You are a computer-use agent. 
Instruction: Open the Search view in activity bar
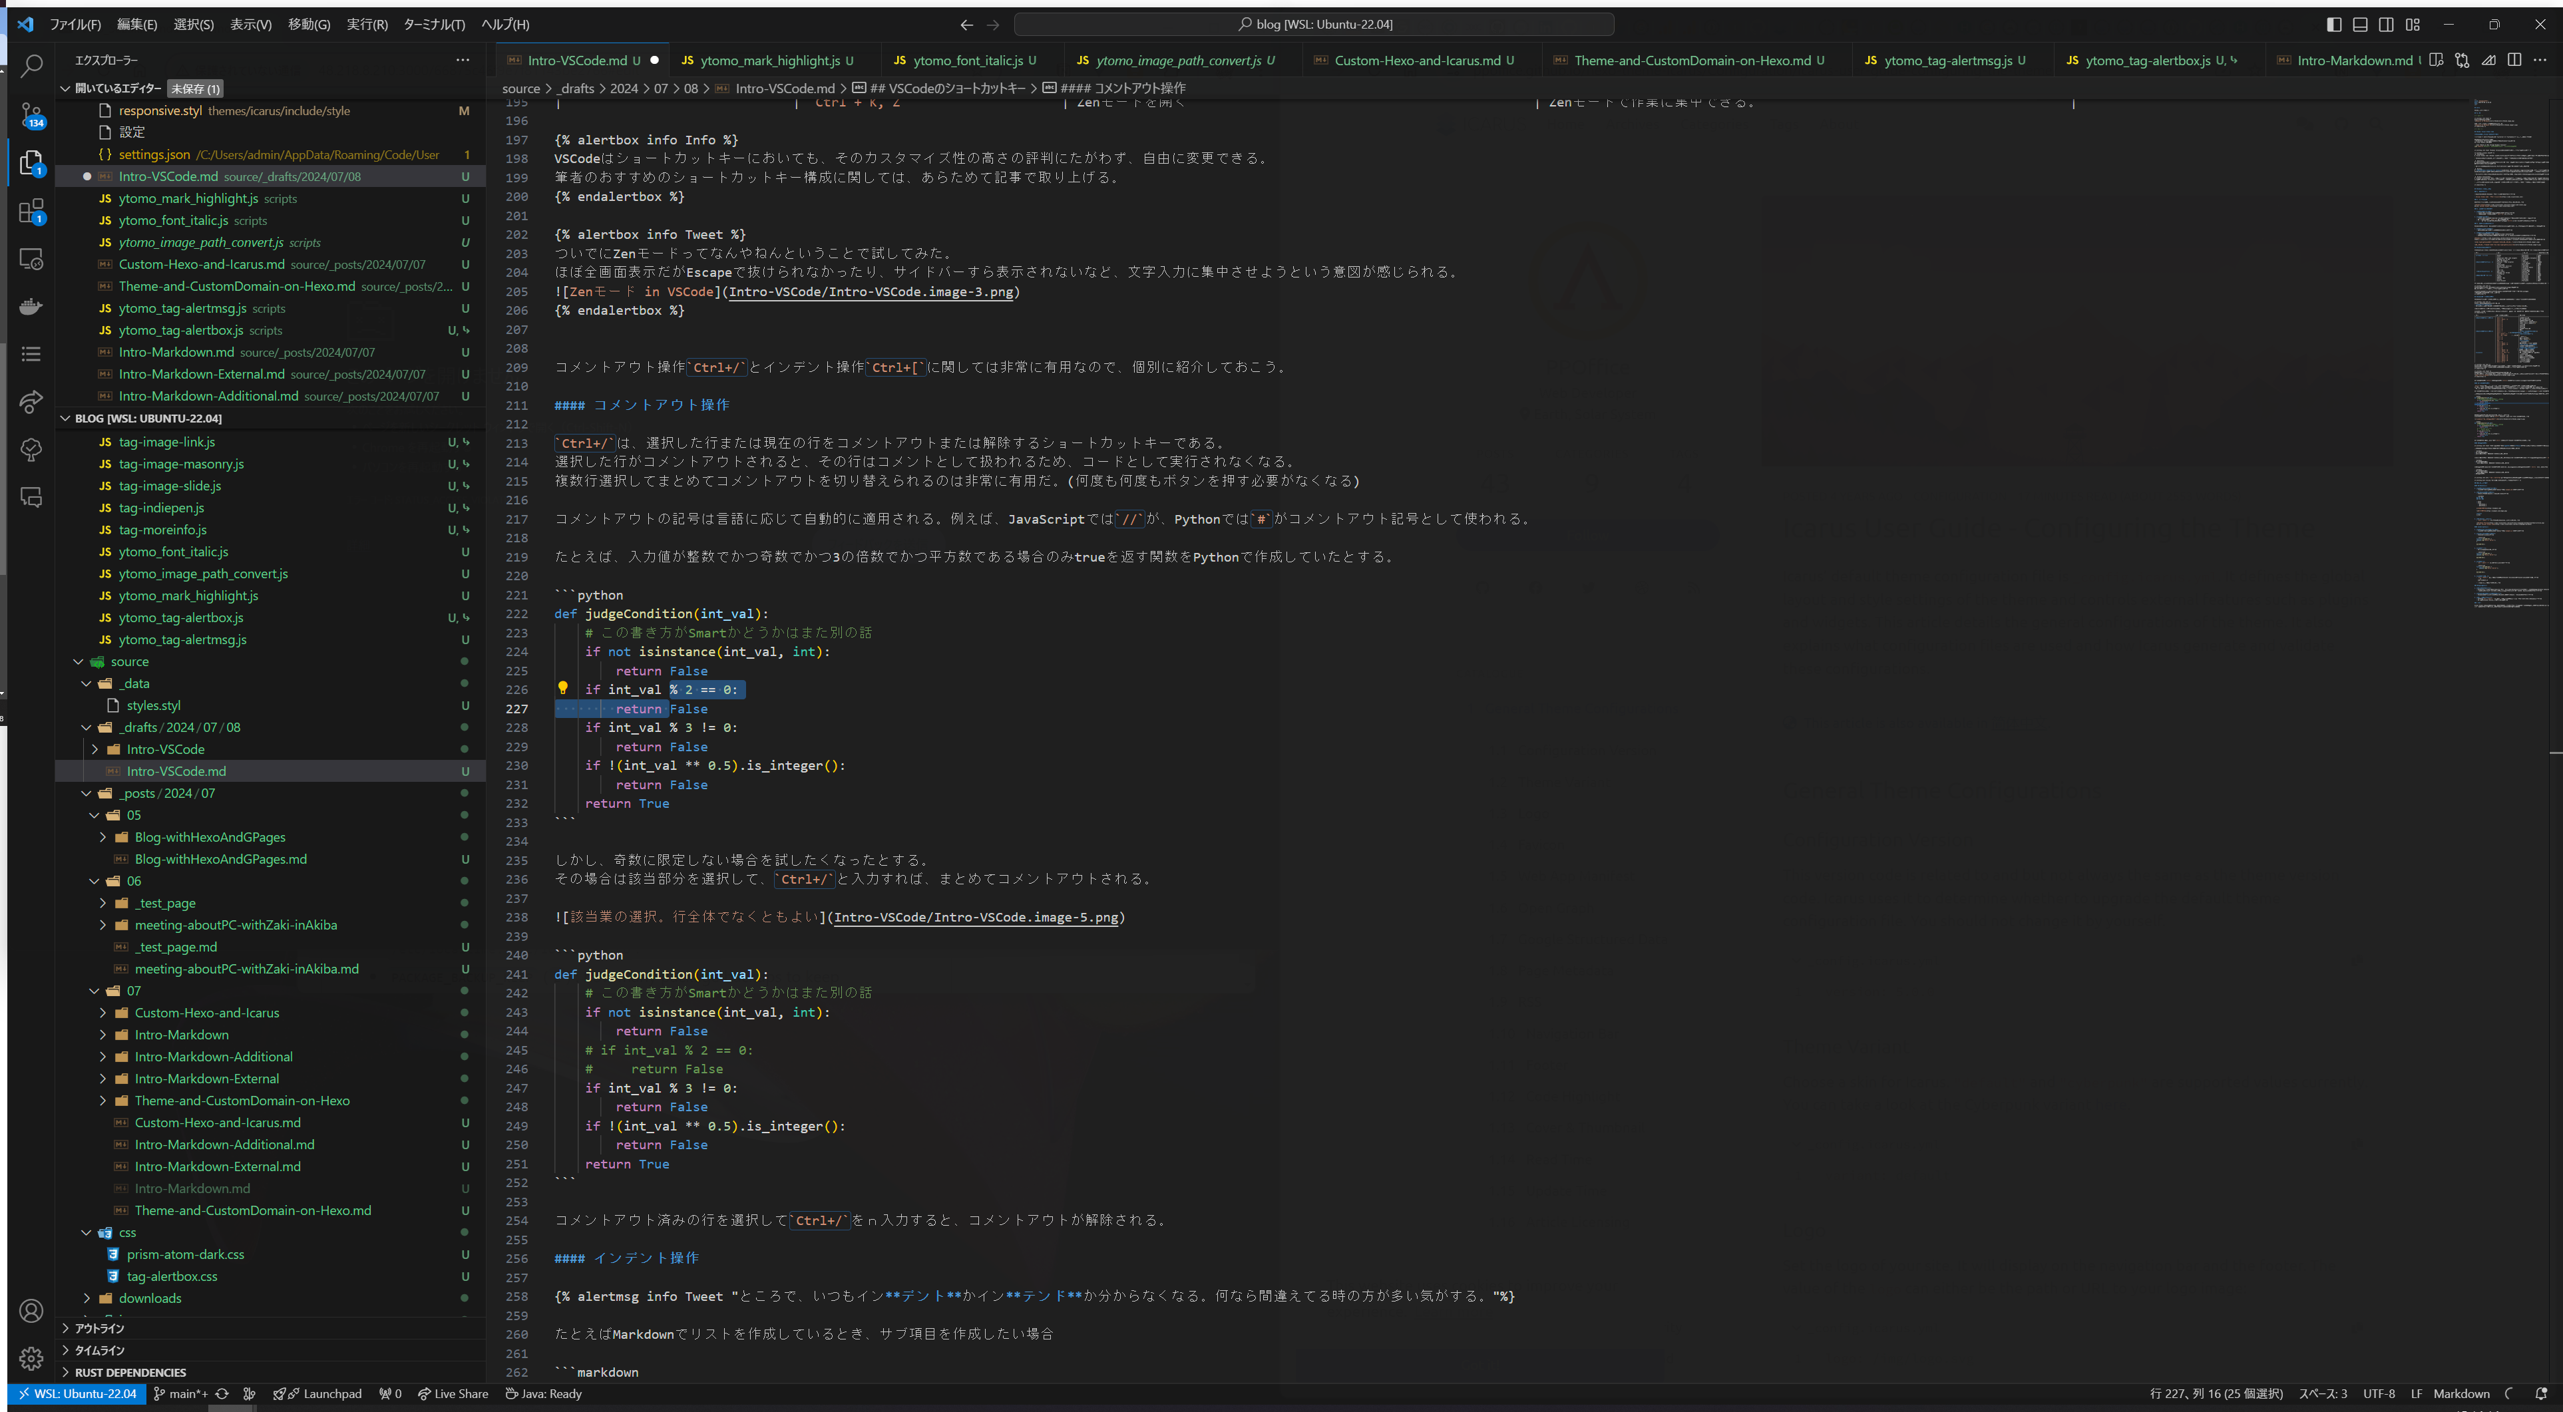point(31,67)
